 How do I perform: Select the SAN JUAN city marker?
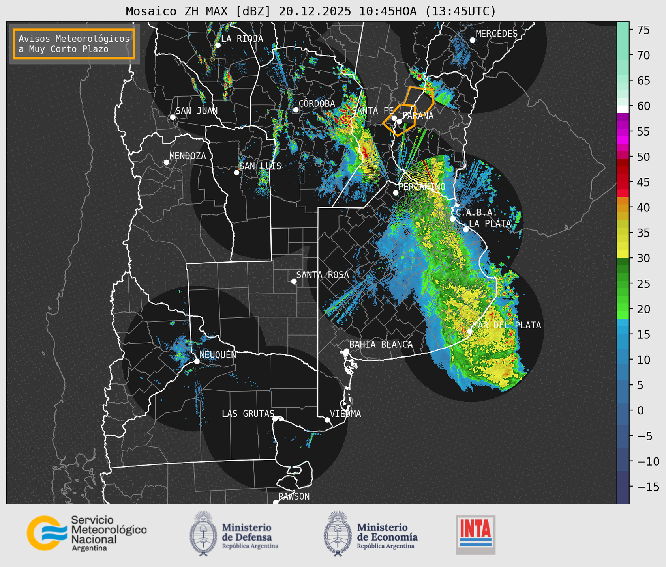[173, 117]
